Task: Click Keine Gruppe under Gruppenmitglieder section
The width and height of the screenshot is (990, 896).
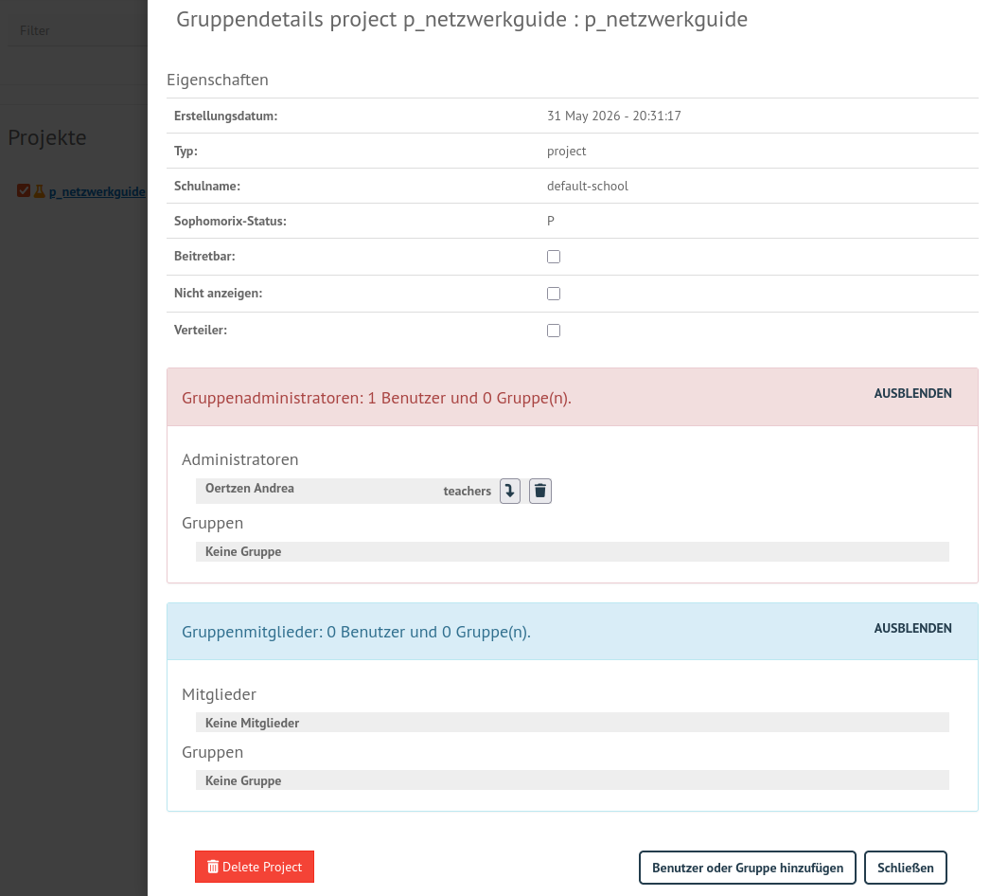Action: (572, 780)
